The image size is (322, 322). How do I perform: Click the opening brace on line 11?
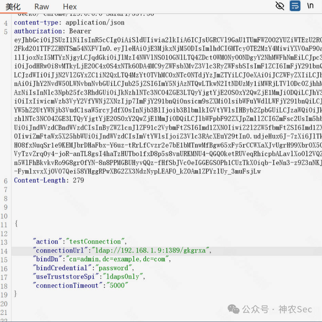[x=16, y=223]
